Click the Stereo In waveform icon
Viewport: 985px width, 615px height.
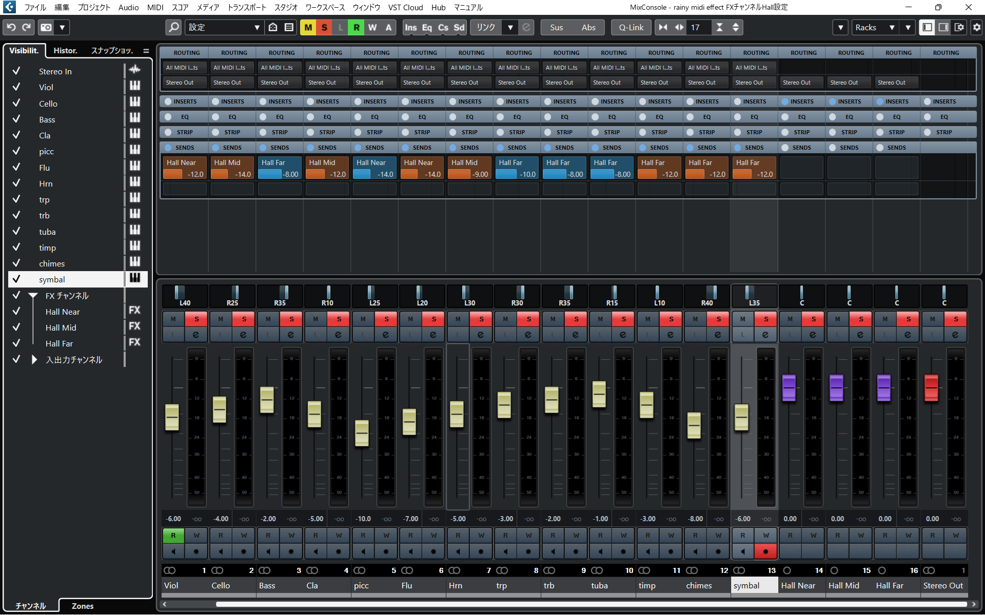135,69
